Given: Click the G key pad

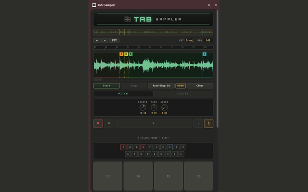Looking at the screenshot, I should click(x=154, y=154).
